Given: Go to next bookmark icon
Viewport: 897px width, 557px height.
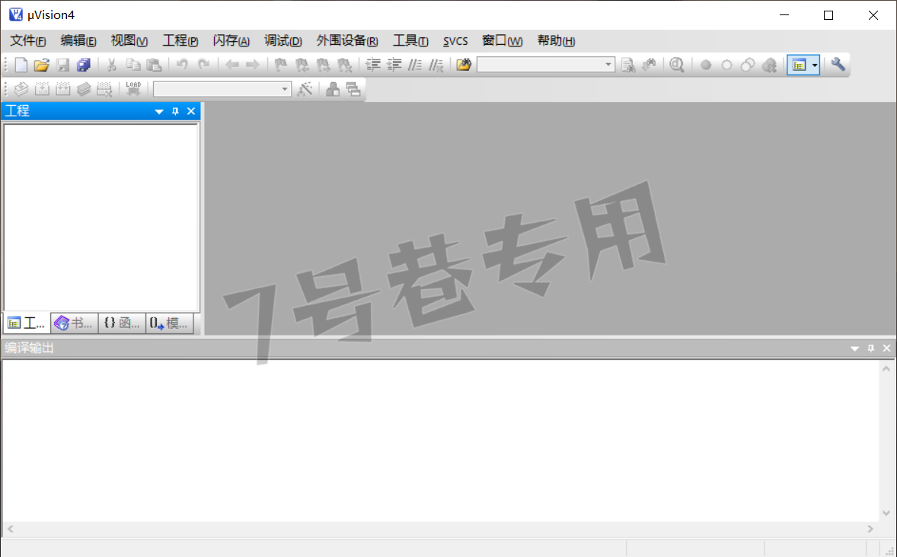Looking at the screenshot, I should coord(323,65).
